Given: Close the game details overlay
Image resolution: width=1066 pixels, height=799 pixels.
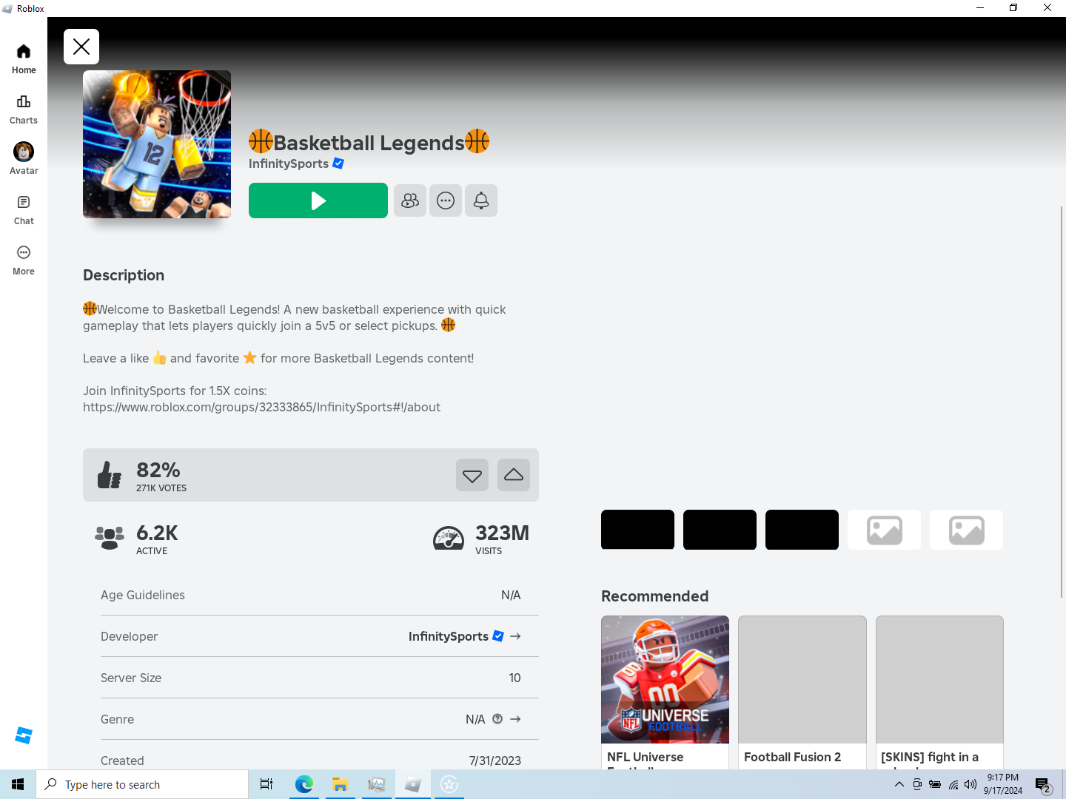Looking at the screenshot, I should (81, 47).
